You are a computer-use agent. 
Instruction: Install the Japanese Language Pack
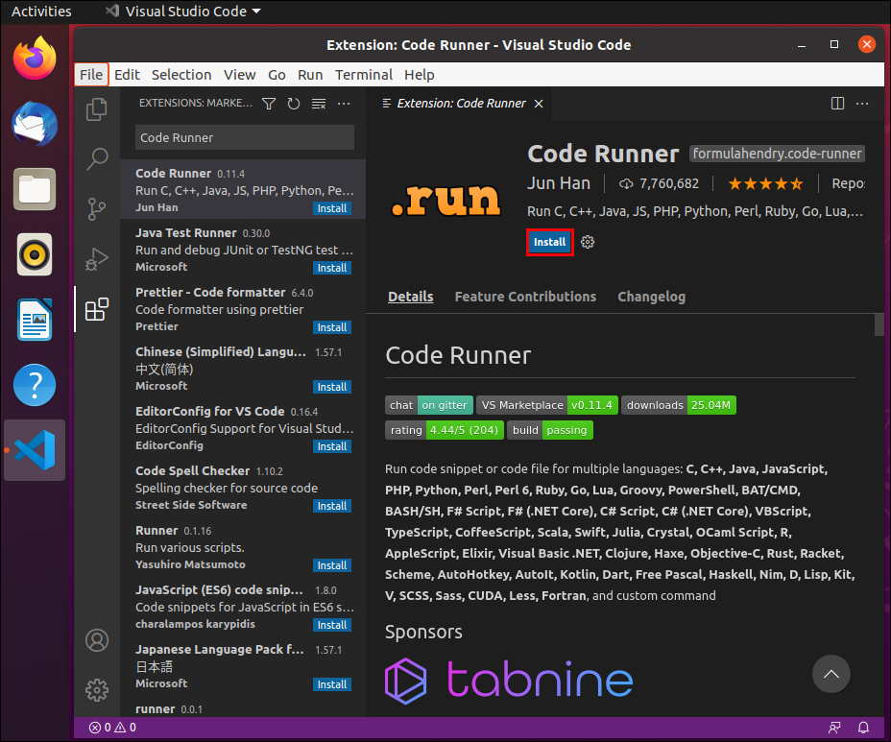332,684
